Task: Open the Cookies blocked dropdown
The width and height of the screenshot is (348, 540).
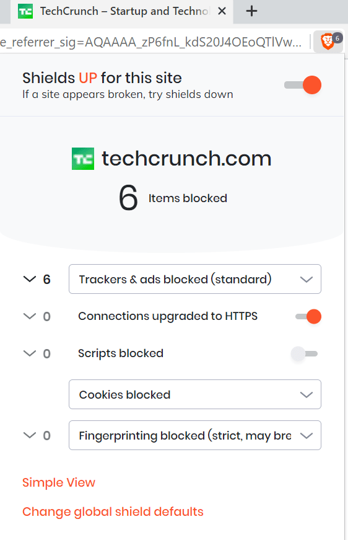Action: [x=195, y=394]
